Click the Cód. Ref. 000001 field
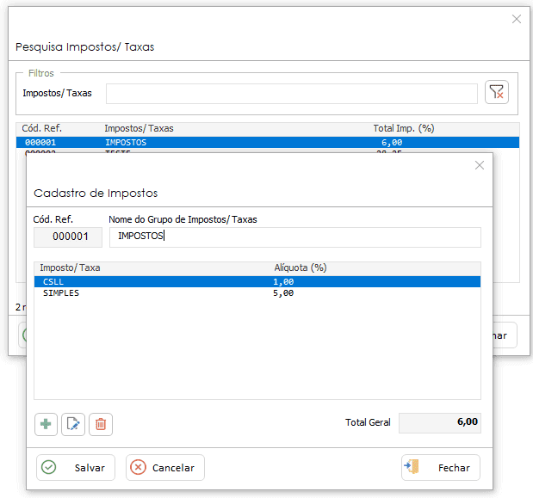 click(68, 237)
